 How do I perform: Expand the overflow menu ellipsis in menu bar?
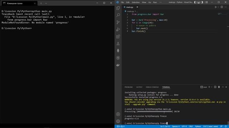(161, 2)
